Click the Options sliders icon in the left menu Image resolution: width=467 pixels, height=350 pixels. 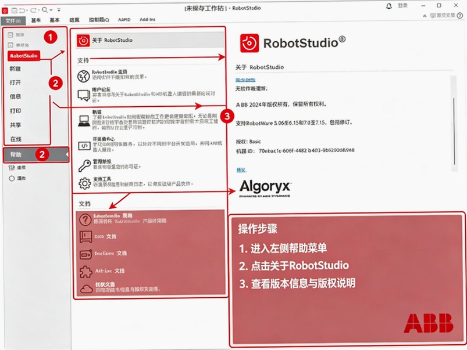click(x=12, y=168)
